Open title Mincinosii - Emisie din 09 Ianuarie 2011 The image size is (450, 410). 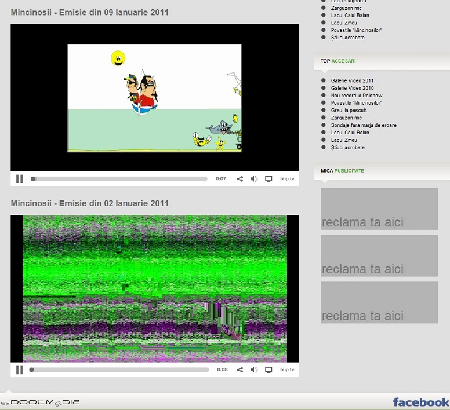coord(89,13)
